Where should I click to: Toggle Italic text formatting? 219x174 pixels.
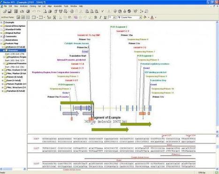coord(100,17)
